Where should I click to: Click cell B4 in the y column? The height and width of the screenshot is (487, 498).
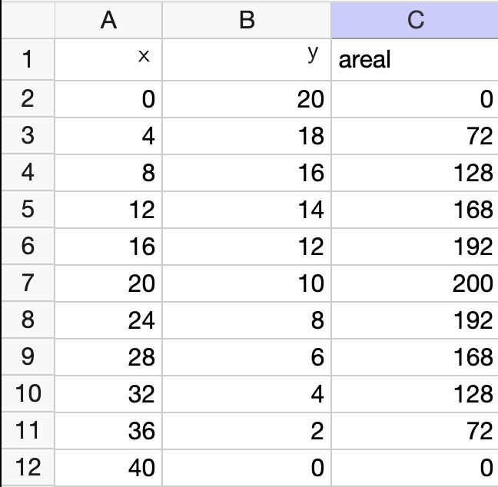pos(247,172)
